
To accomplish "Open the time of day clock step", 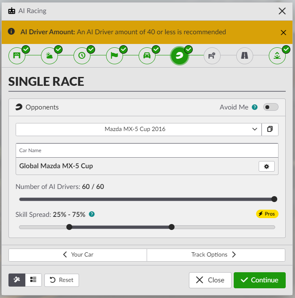I will coord(82,56).
